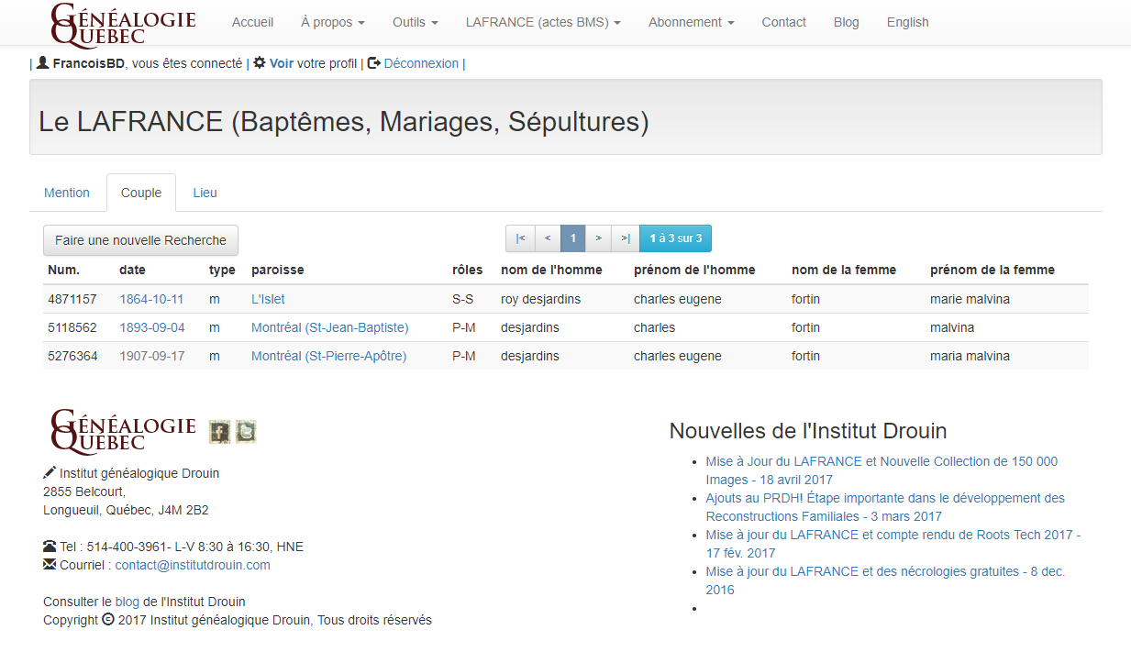Open the Twitter stamp icon in footer
This screenshot has width=1131, height=652.
click(245, 432)
